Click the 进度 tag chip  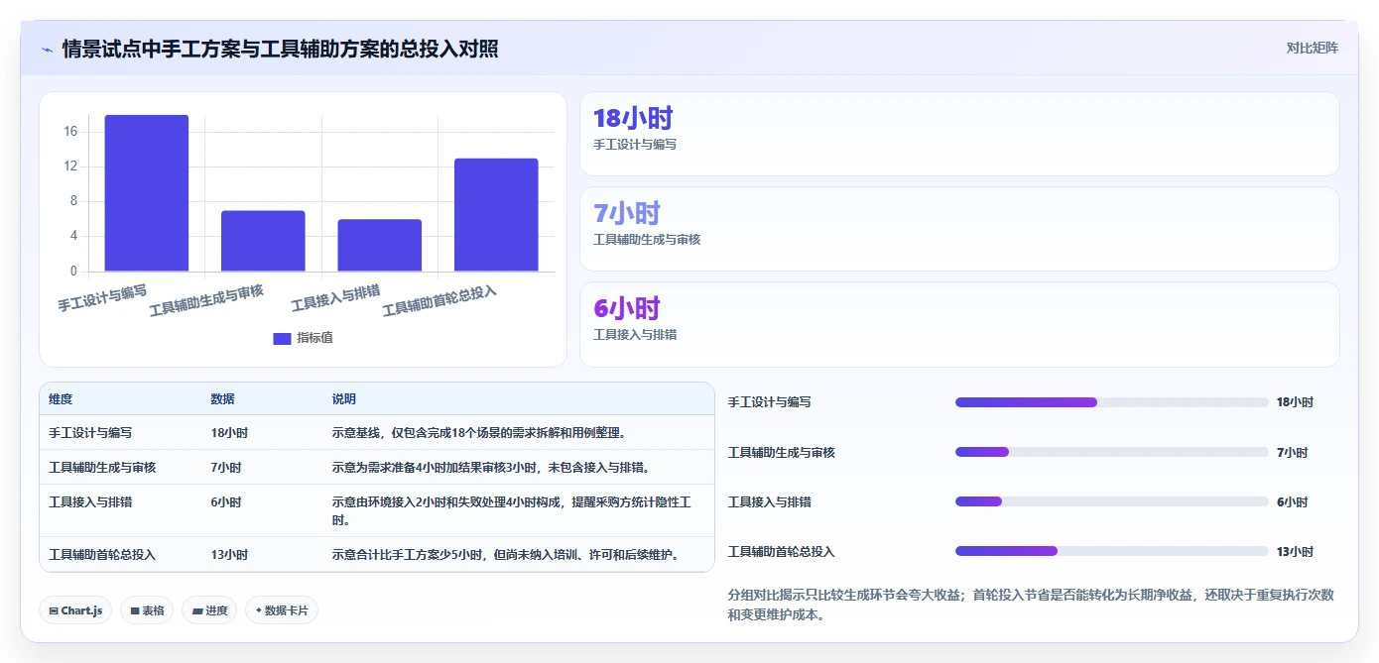(209, 610)
